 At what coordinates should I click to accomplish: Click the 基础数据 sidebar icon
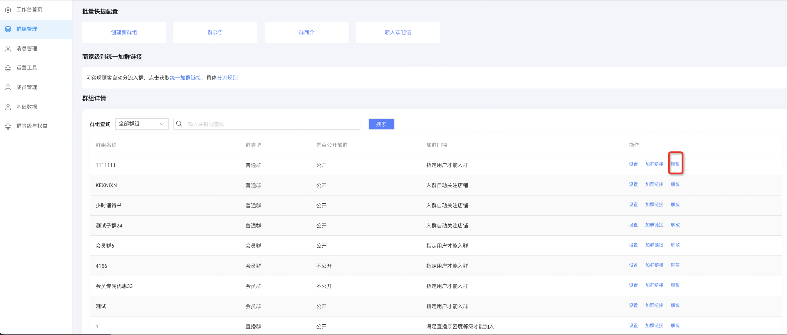tap(8, 107)
